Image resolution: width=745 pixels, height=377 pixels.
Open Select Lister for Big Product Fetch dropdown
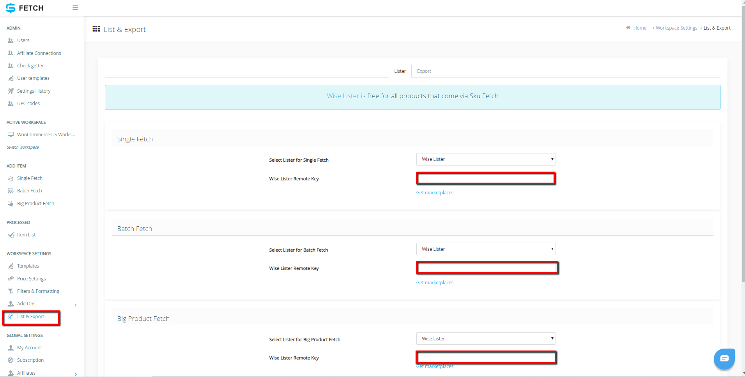click(x=486, y=338)
